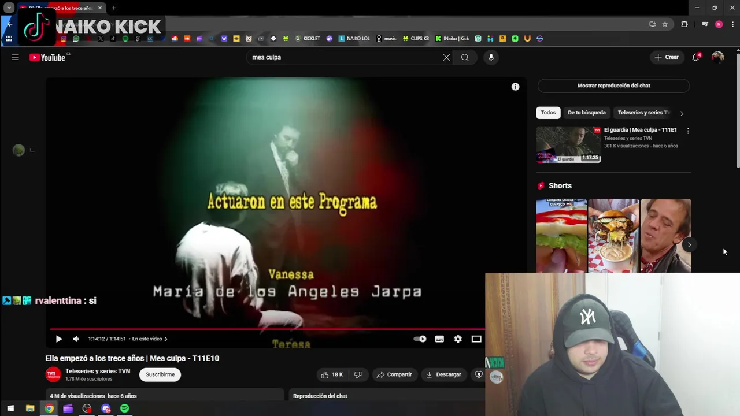Open File Explorer from the taskbar
Image resolution: width=740 pixels, height=416 pixels.
point(30,408)
